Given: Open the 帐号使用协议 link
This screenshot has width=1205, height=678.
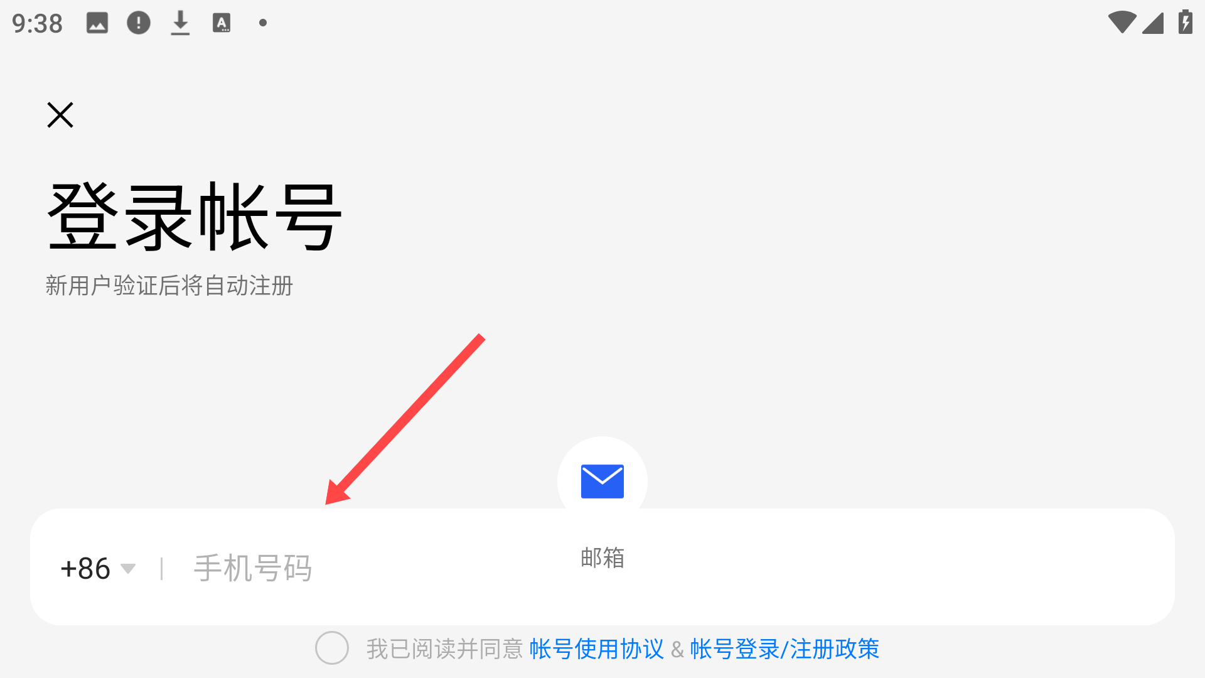Looking at the screenshot, I should (x=596, y=648).
